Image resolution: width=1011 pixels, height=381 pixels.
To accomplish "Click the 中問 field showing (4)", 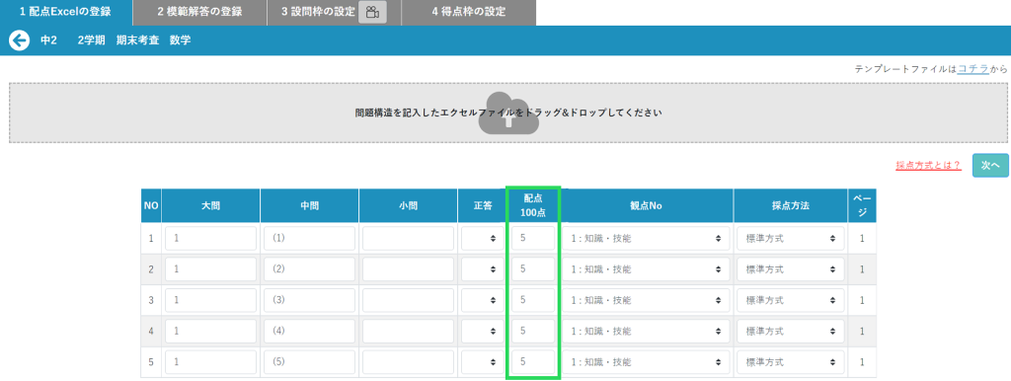I will 309,332.
